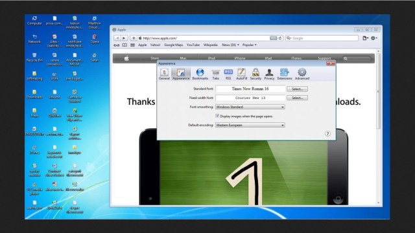Viewport: 415px width, 233px height.
Task: Open the iTunes tab on Apple site
Action: (296, 58)
